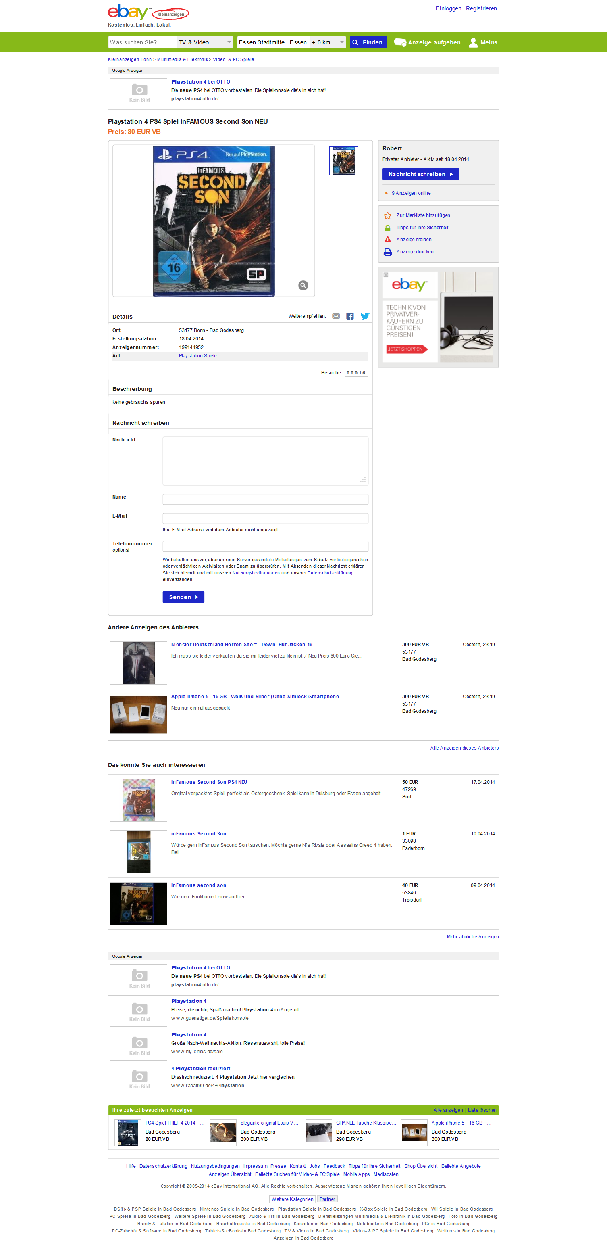Click the Finden search button
This screenshot has height=1255, width=607.
click(x=368, y=42)
